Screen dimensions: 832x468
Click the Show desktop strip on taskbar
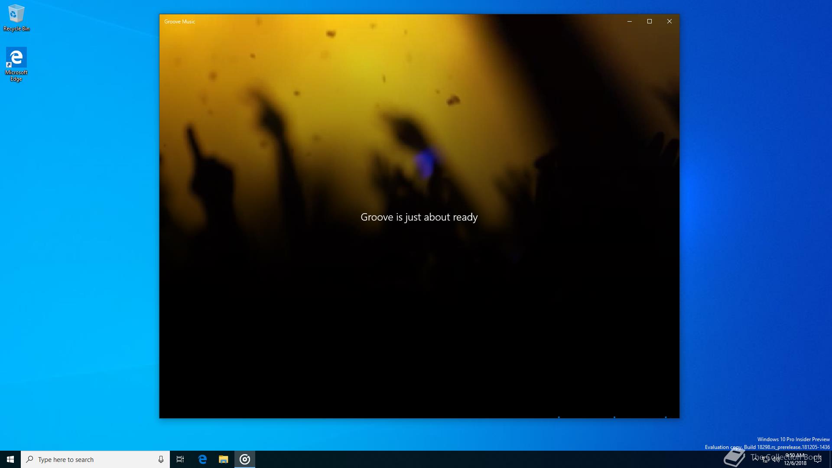(x=830, y=459)
